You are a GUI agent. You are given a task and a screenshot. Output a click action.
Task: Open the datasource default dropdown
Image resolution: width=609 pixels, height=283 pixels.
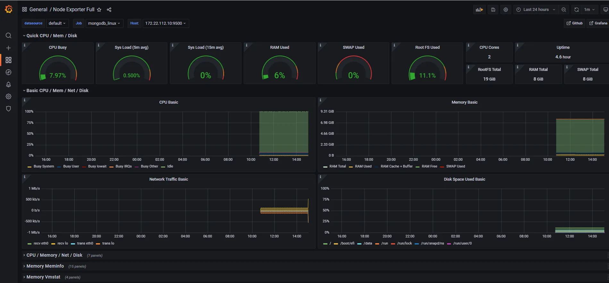(57, 23)
